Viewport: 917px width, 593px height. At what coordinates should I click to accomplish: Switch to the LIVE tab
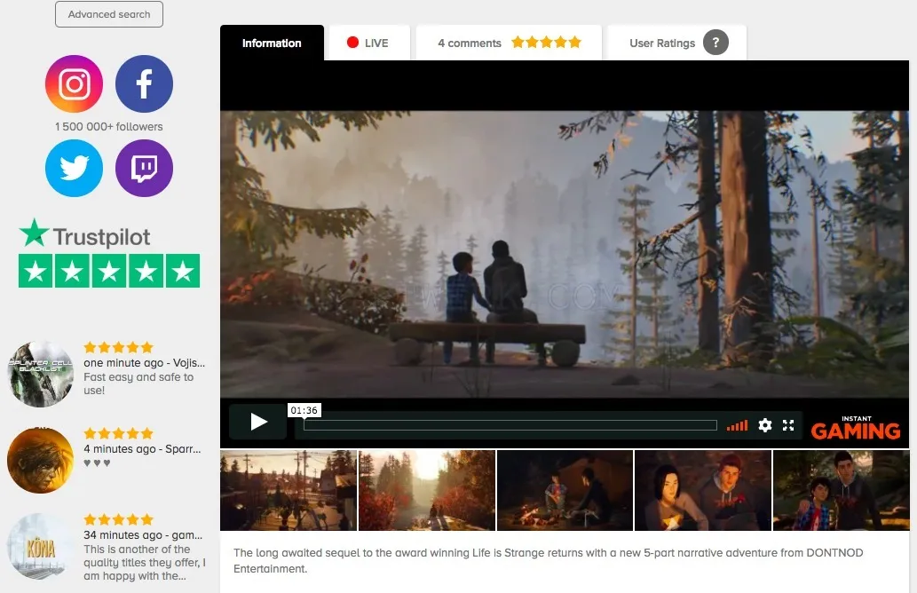pyautogui.click(x=369, y=43)
